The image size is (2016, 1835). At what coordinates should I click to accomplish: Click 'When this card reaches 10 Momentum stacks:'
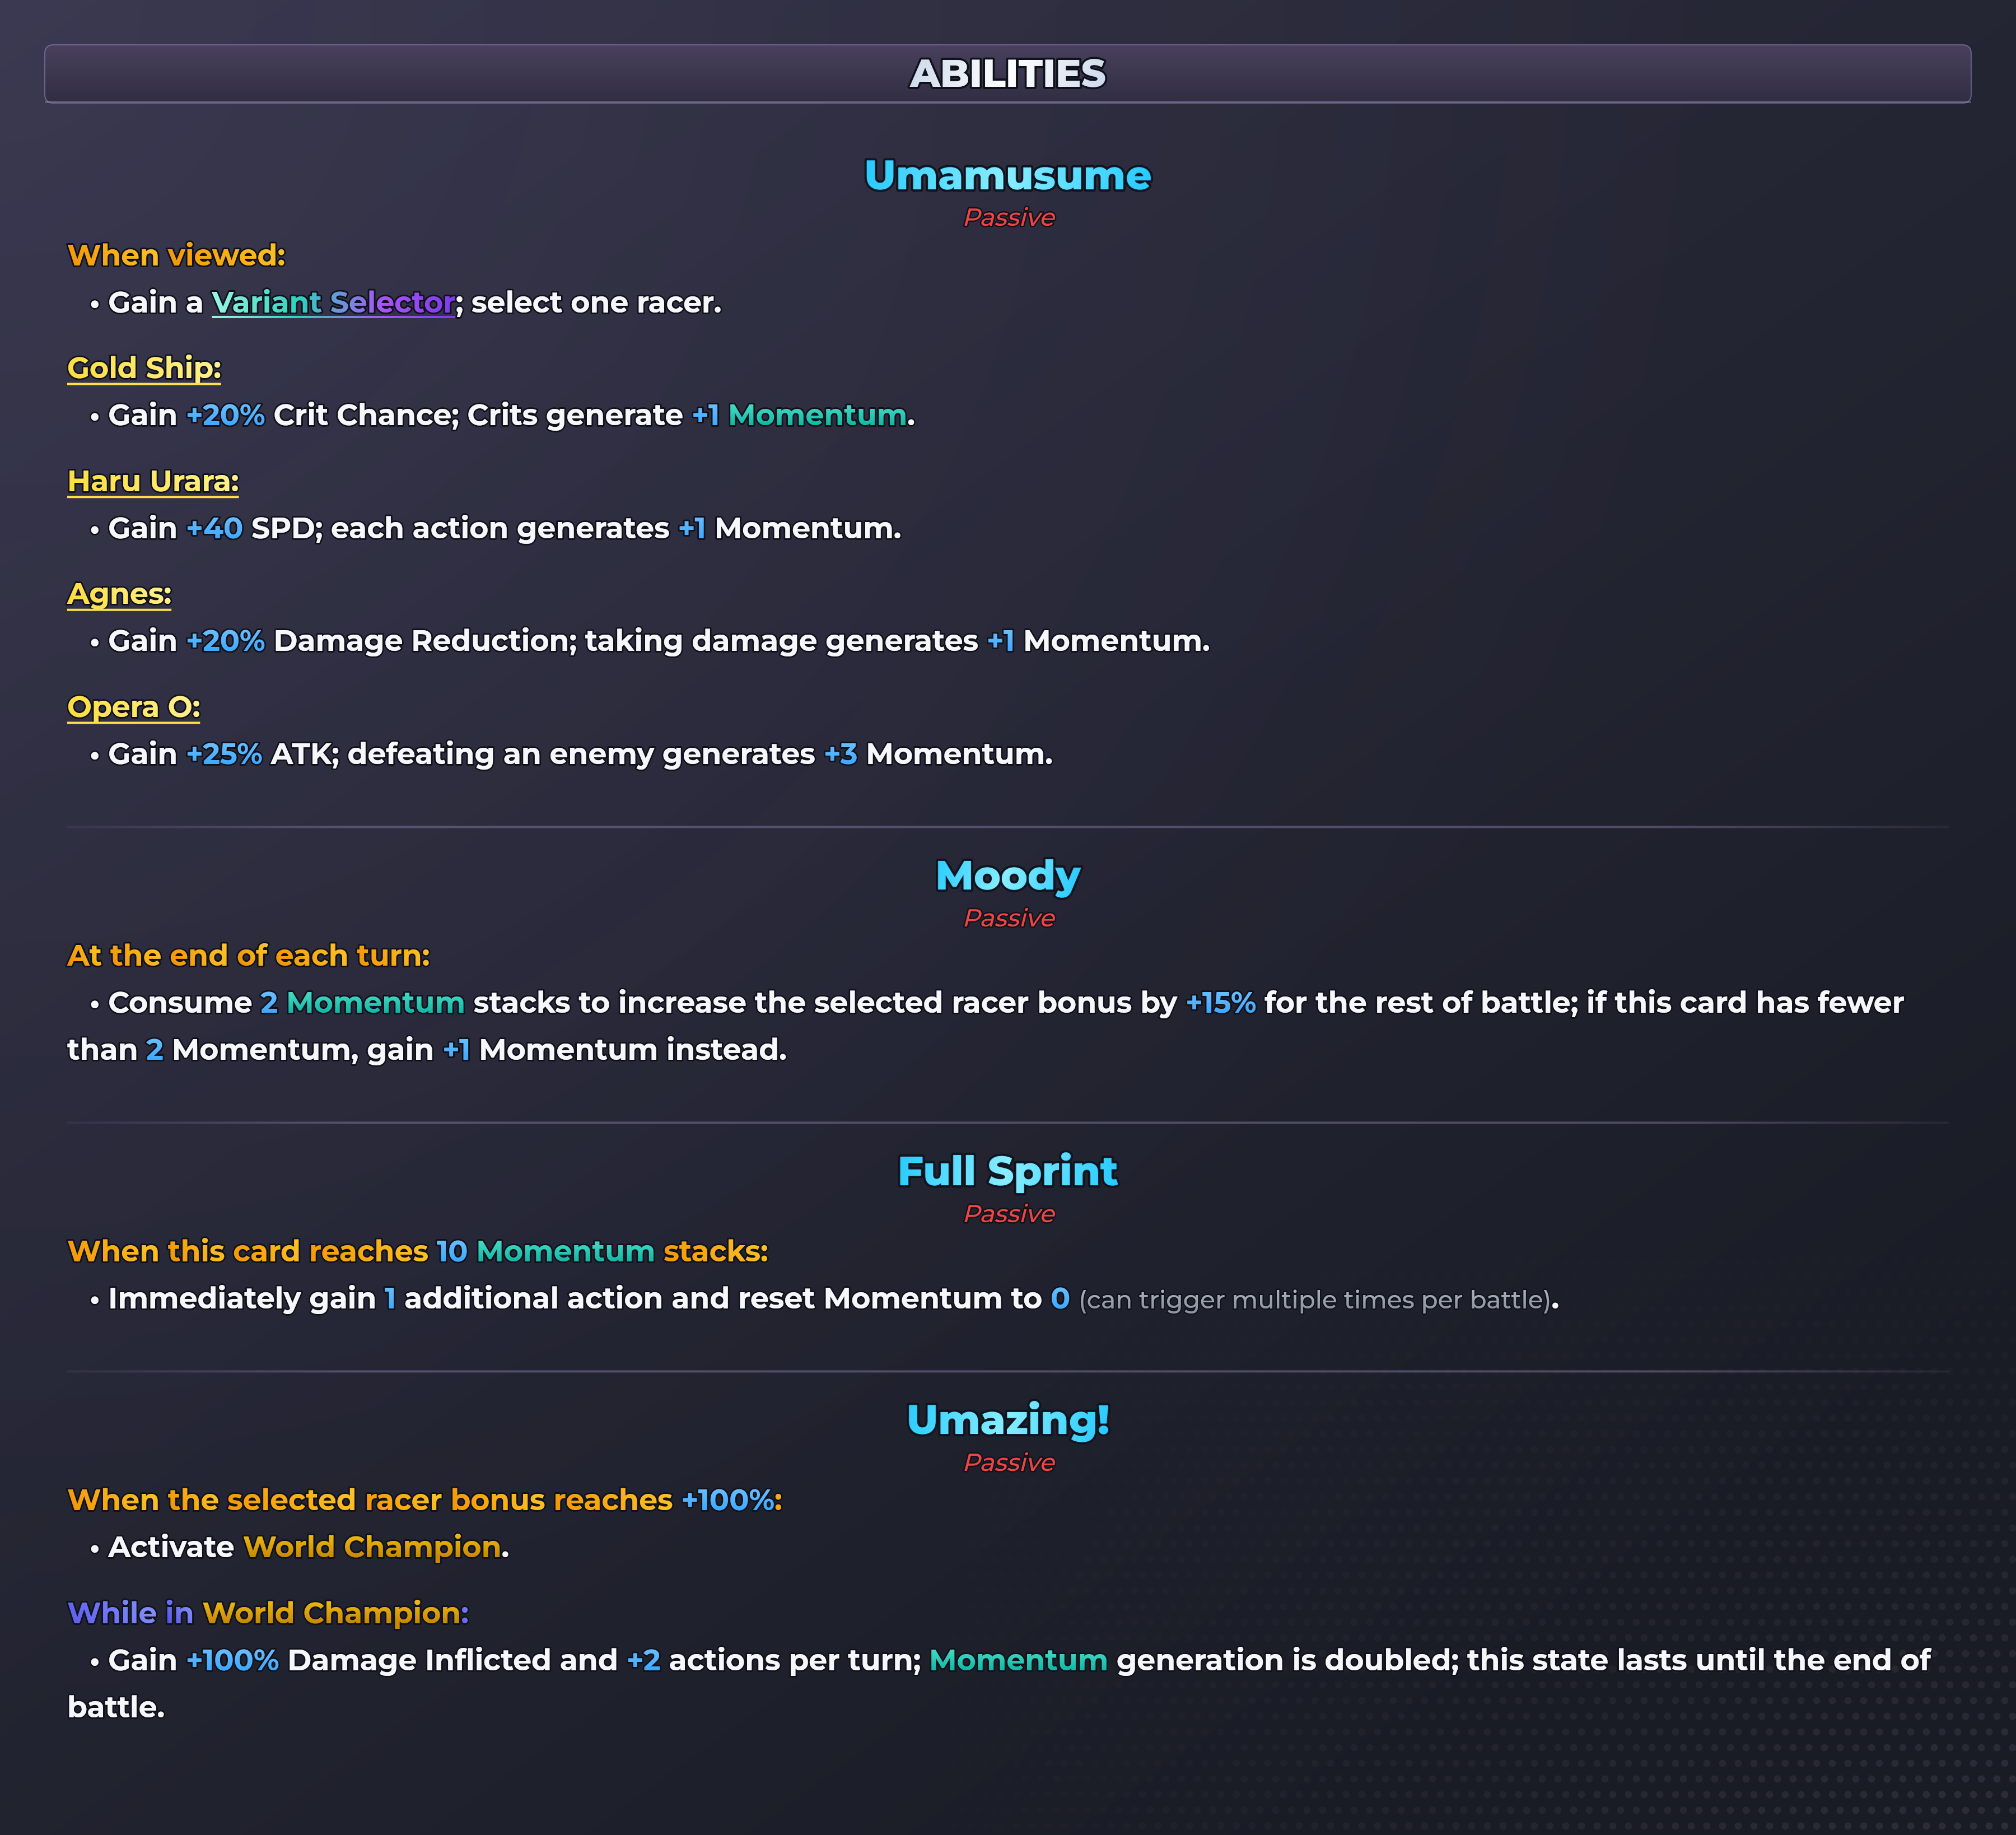point(418,1251)
